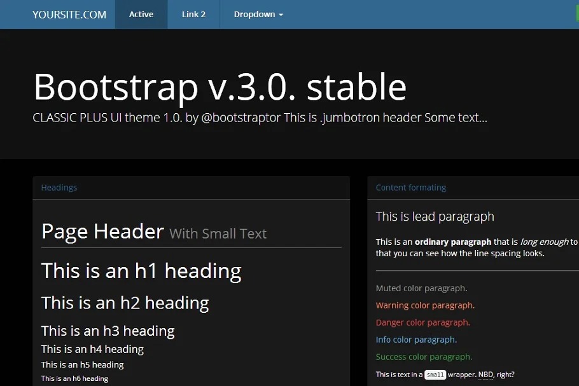The image size is (579, 386).
Task: Click the Page Header text
Action: 102,231
